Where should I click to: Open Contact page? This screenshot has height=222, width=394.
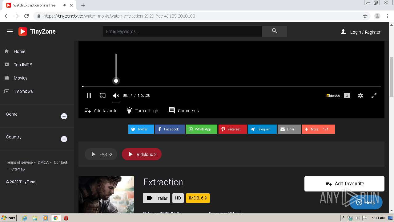click(x=60, y=162)
